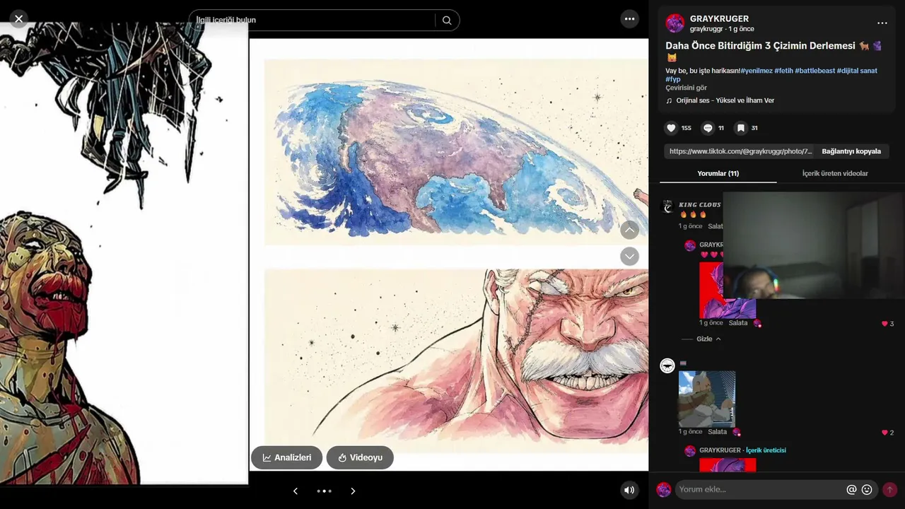
Task: Click the GRAYKRUGER · İçerik üreticisi name
Action: [742, 450]
